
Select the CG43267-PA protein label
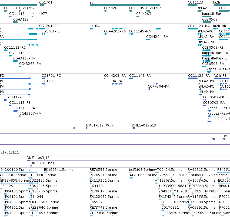pyautogui.click(x=30, y=113)
